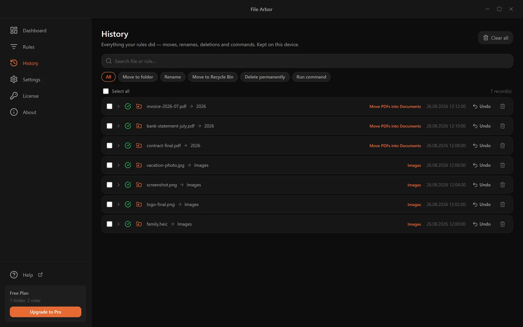
Task: Filter history by Rename actions
Action: point(172,77)
